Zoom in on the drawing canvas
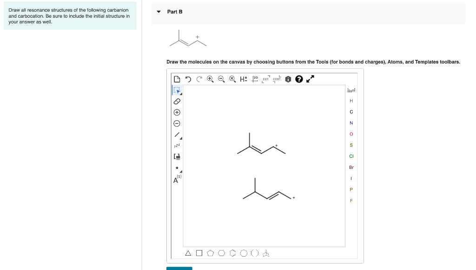476x270 pixels. [210, 79]
